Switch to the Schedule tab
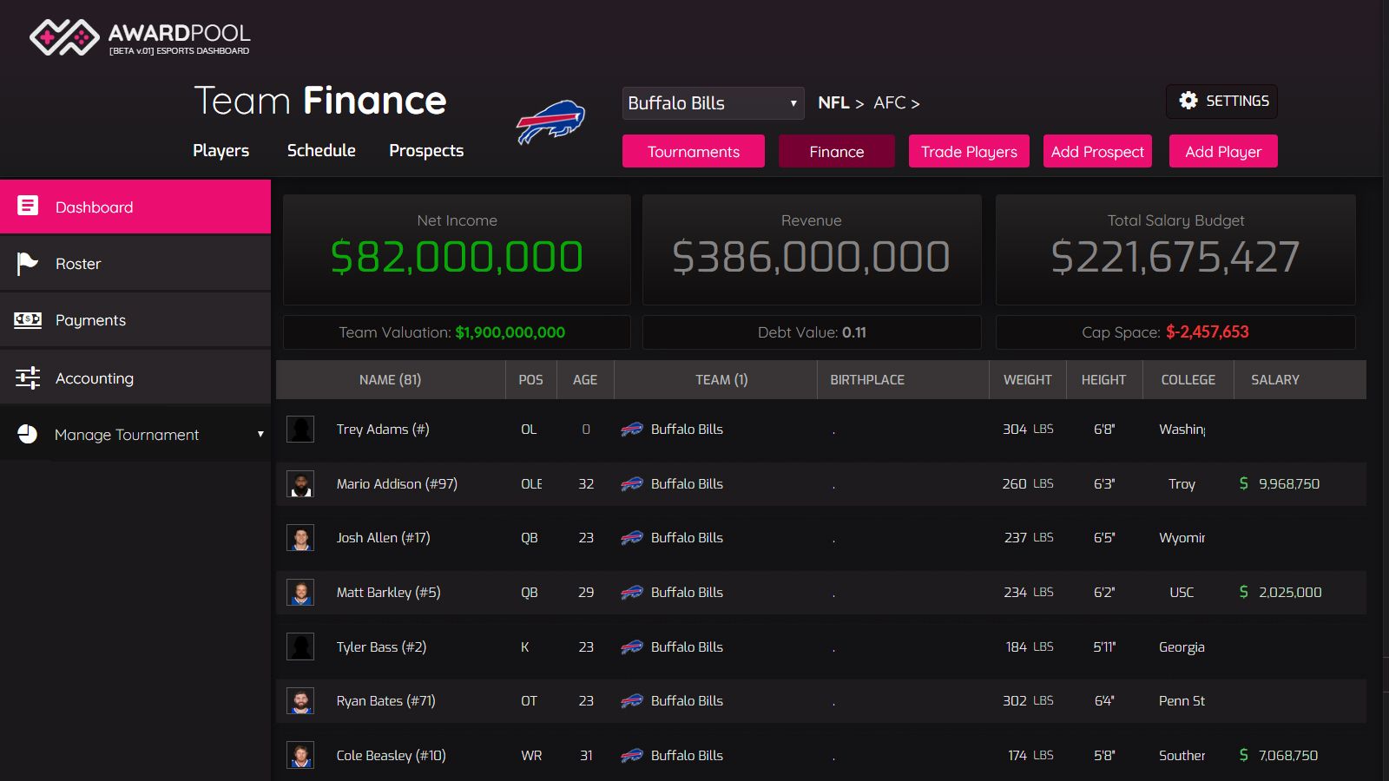This screenshot has height=781, width=1389. pyautogui.click(x=321, y=150)
